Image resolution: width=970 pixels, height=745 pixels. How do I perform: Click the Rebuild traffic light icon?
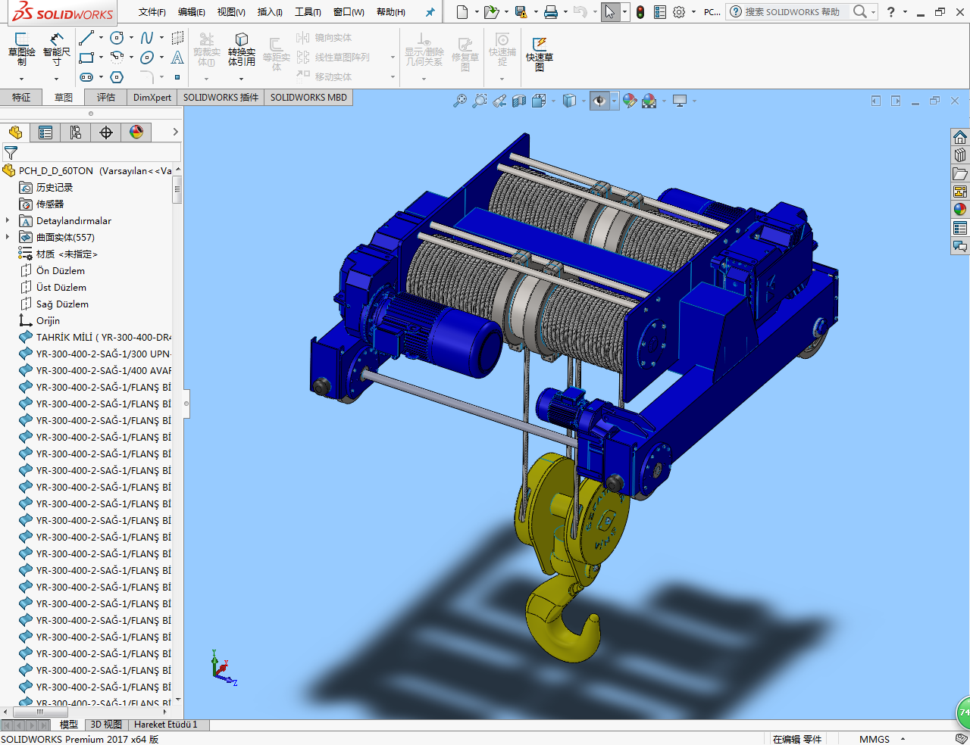[640, 12]
